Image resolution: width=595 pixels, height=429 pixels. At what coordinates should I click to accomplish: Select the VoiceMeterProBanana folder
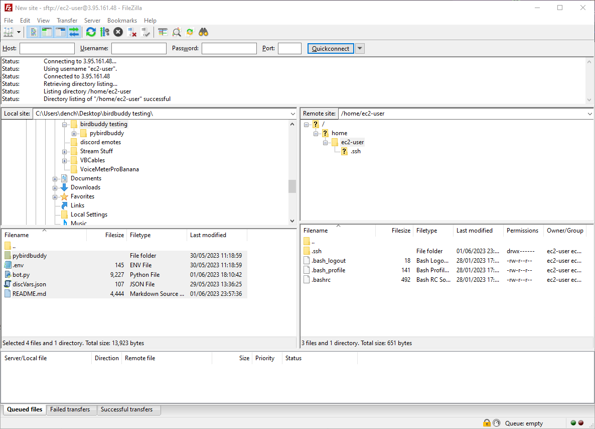(109, 169)
